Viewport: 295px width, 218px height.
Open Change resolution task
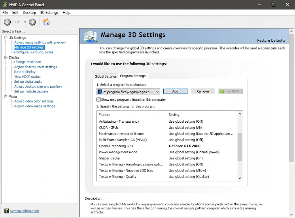point(28,62)
